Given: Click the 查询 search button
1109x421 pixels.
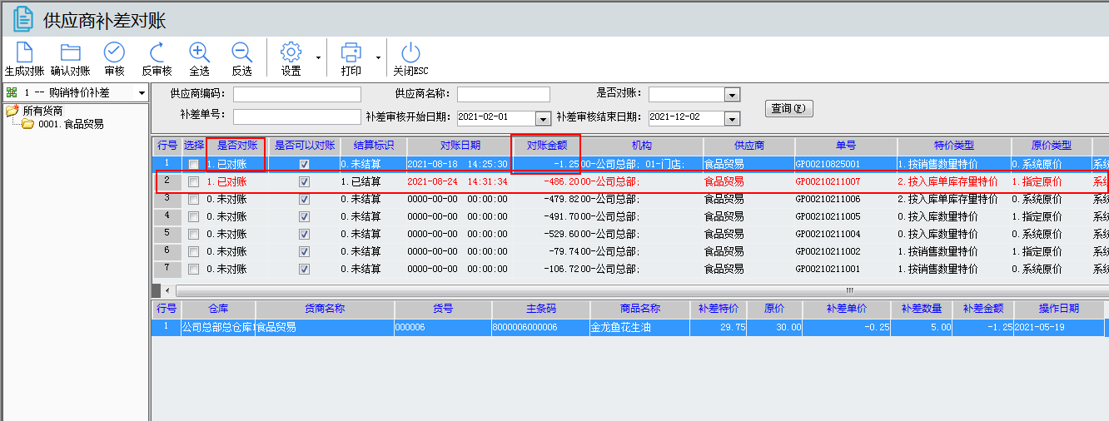Looking at the screenshot, I should coord(788,109).
